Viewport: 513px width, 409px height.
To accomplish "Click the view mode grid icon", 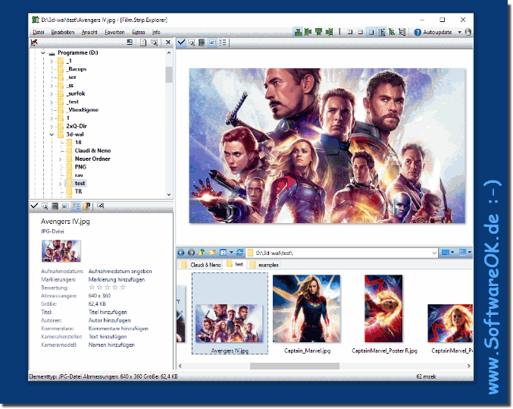I will (x=223, y=253).
